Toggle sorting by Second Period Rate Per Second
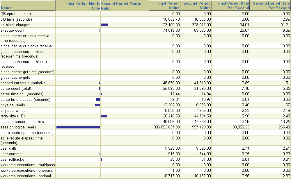This screenshot has width=291, height=179. pyautogui.click(x=271, y=5)
